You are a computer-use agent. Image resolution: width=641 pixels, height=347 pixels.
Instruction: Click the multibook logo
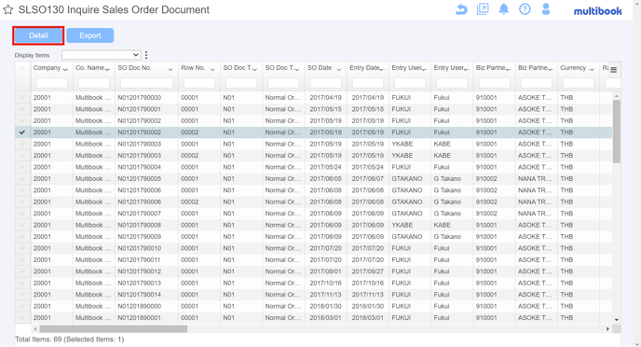click(x=597, y=11)
